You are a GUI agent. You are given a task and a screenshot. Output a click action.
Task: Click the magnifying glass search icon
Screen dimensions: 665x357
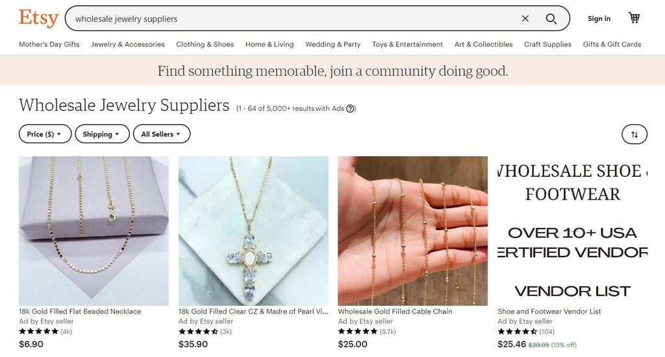coord(551,19)
